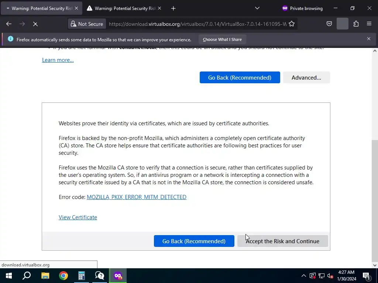This screenshot has height=283, width=378.
Task: Open the list all tabs chevron
Action: pos(257,8)
